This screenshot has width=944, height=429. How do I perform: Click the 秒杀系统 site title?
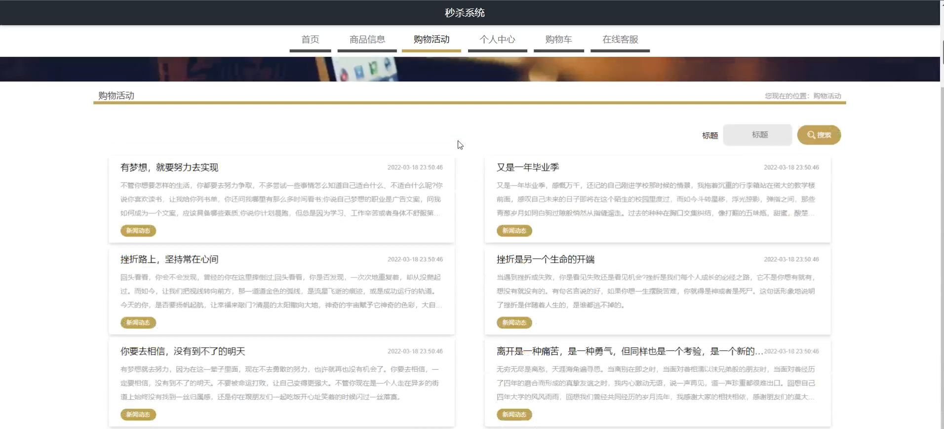(x=465, y=13)
